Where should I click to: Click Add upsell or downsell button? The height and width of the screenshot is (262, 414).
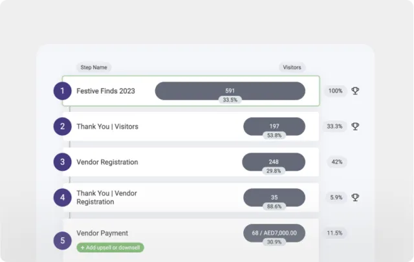coord(111,247)
